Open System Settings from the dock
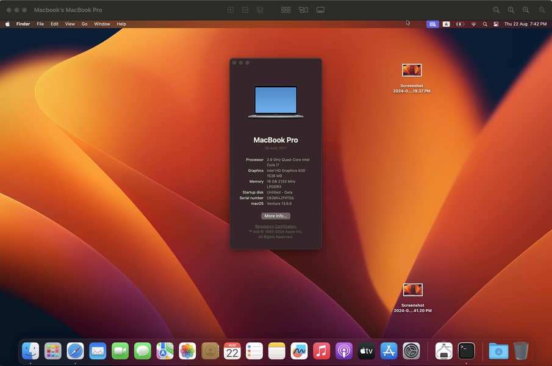 pos(411,351)
